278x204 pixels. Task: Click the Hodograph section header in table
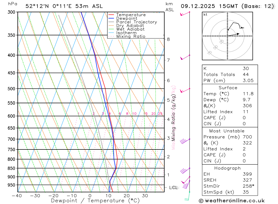point(227,168)
